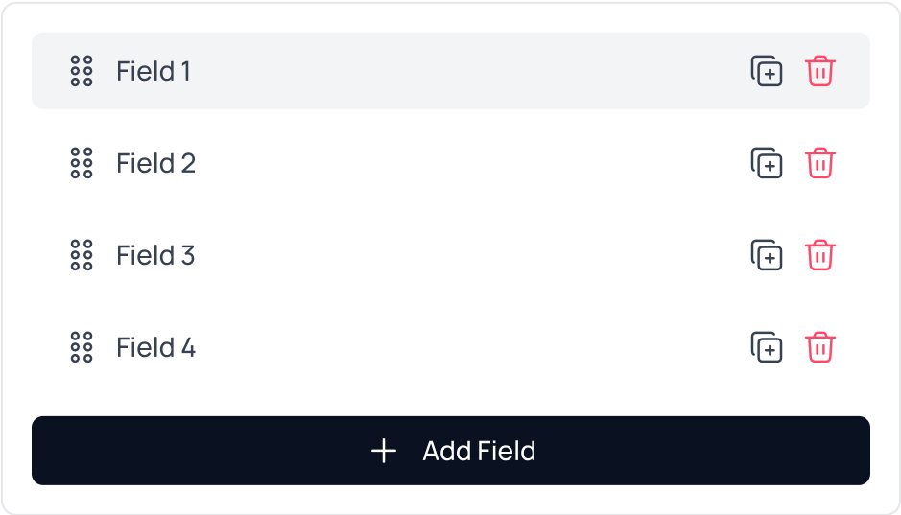Click the drag handle for Field 2

click(82, 163)
